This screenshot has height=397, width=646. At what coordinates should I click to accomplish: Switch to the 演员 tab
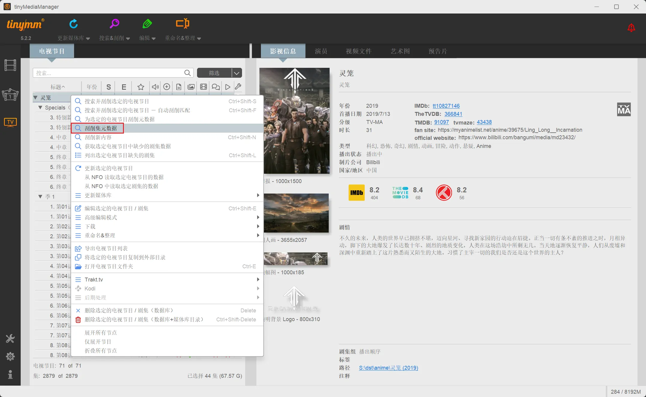[x=321, y=51]
